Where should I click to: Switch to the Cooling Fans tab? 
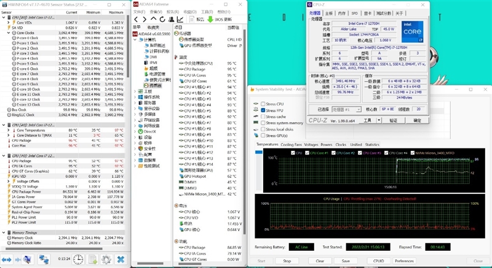pos(291,145)
